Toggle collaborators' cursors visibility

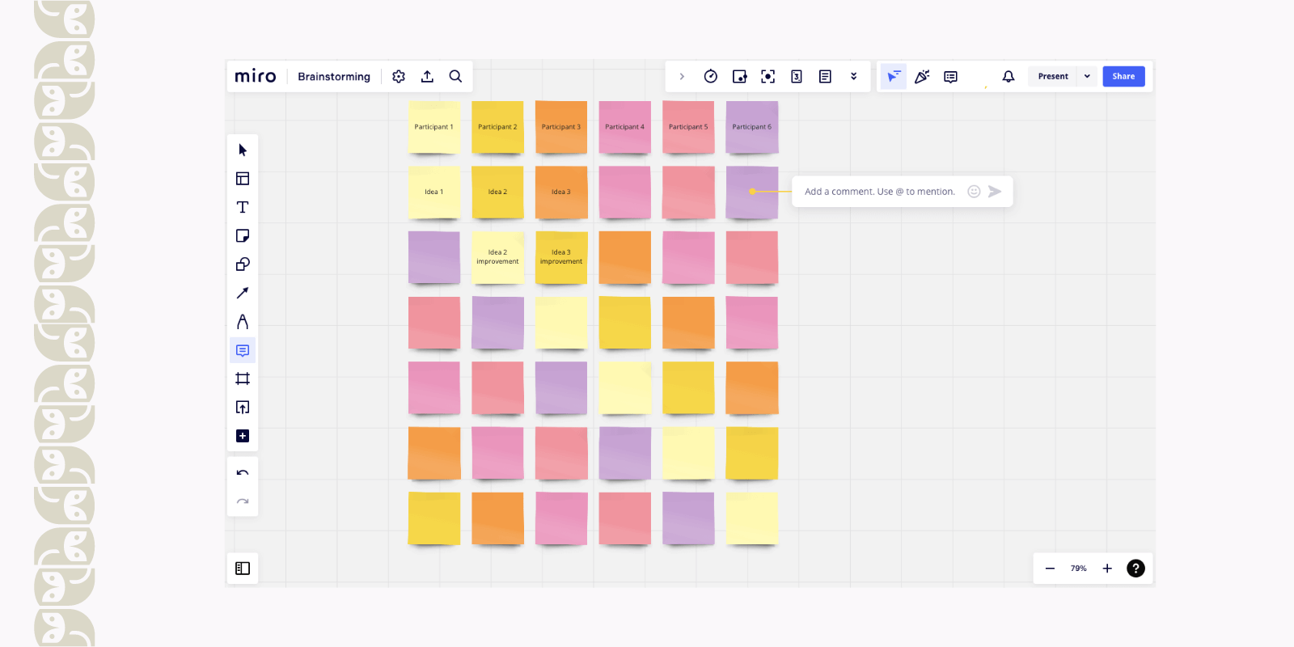[893, 76]
